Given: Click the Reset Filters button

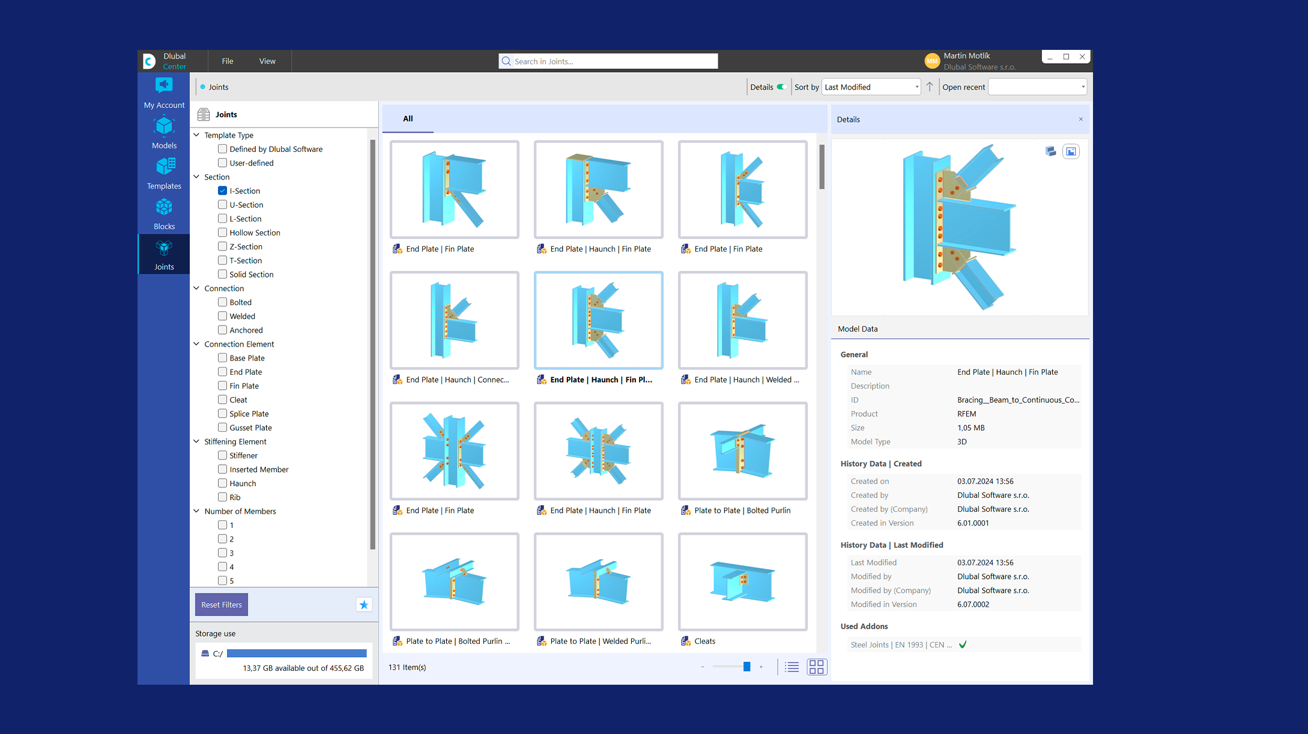Looking at the screenshot, I should point(222,605).
